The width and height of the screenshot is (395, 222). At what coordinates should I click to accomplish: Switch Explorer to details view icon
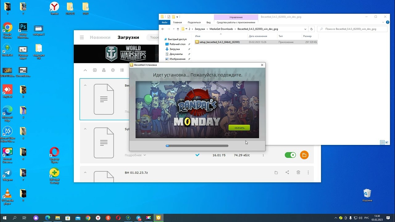[x=382, y=142]
